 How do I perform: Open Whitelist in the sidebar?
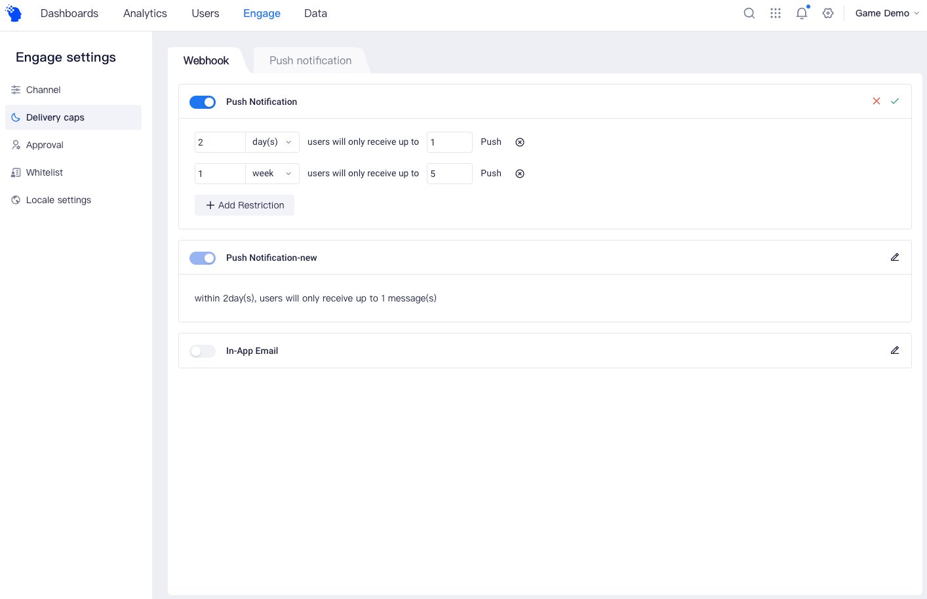(x=45, y=172)
